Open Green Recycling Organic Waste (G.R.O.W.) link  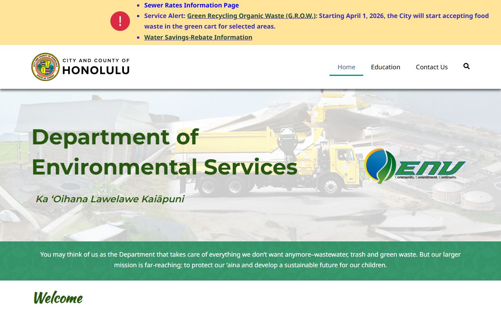point(251,16)
